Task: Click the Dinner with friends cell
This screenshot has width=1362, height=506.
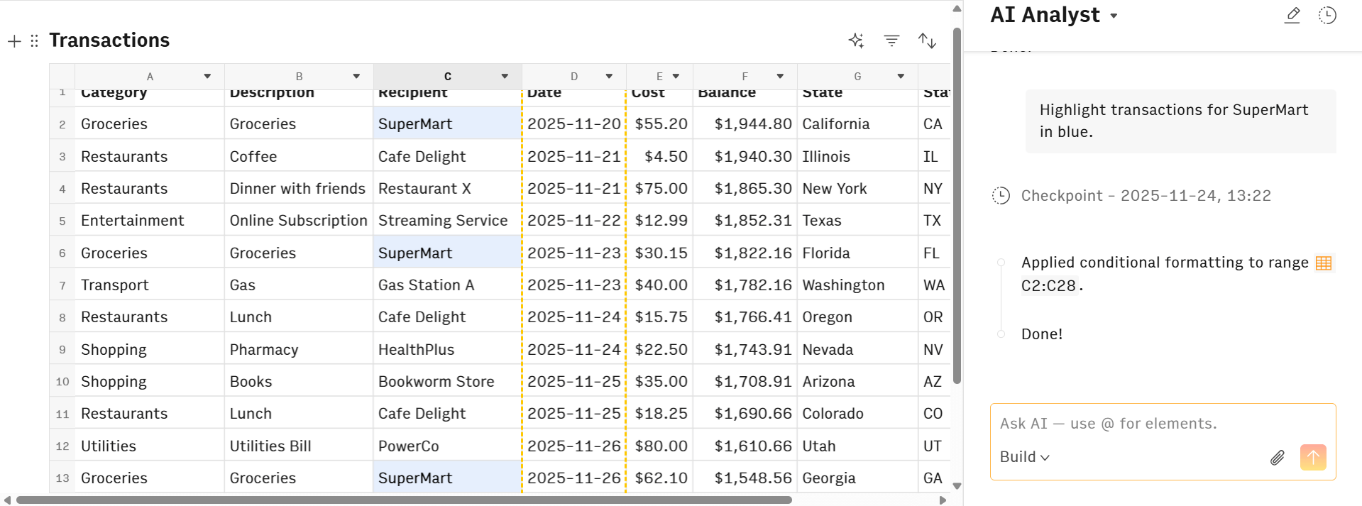Action: point(298,188)
